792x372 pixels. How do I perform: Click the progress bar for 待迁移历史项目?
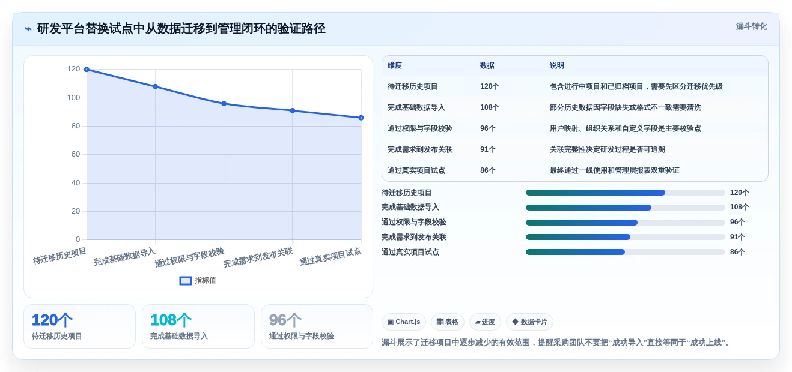point(626,193)
